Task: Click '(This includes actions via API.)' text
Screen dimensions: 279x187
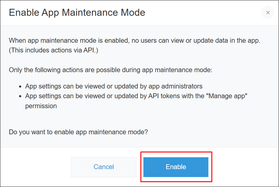Action: (x=53, y=50)
